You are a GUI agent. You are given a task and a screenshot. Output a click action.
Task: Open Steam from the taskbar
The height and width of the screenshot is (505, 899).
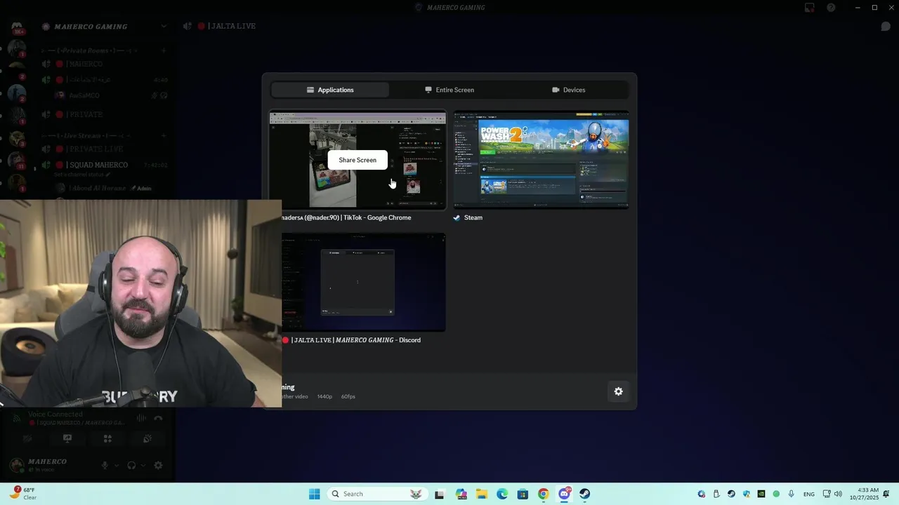584,494
